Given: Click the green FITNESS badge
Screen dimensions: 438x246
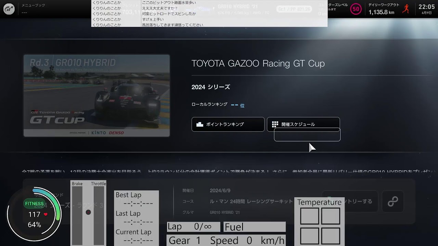Looking at the screenshot, I should (x=34, y=204).
